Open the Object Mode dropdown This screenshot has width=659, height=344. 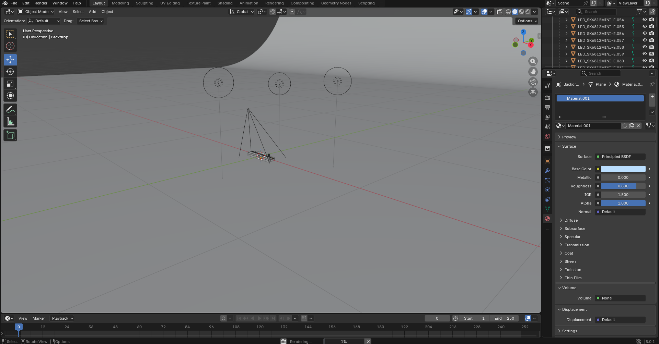click(x=36, y=12)
